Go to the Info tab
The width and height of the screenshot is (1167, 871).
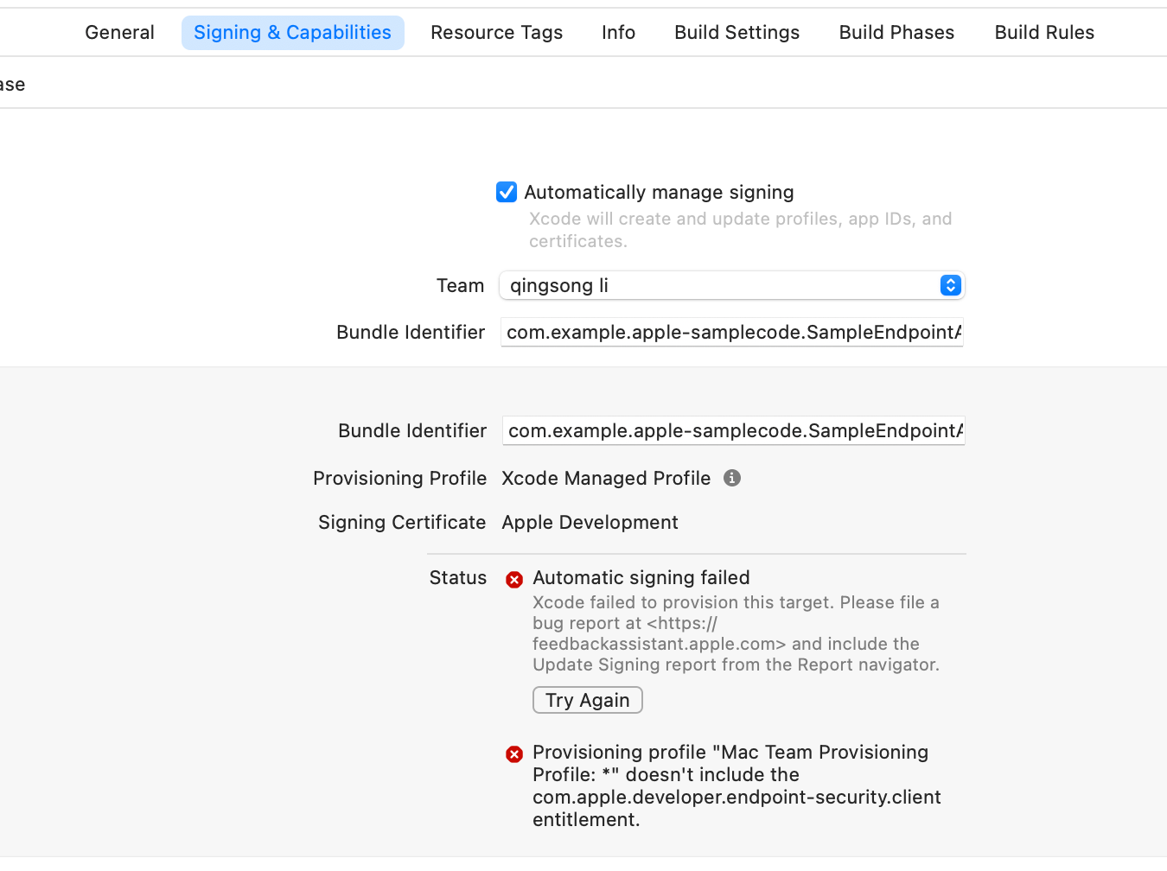pos(618,33)
